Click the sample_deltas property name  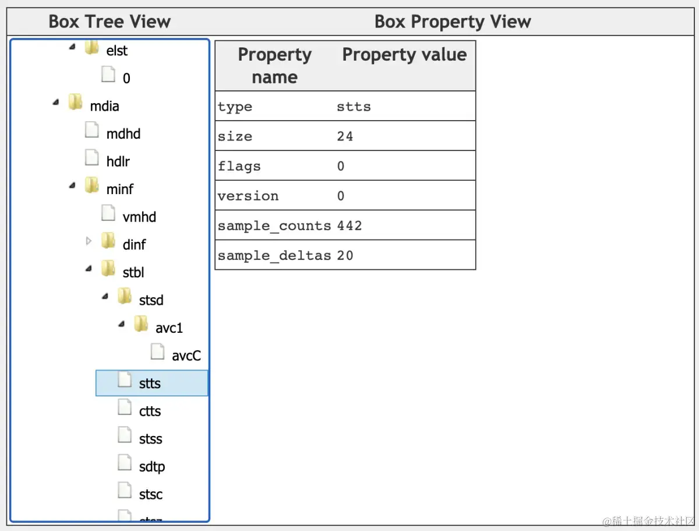[x=274, y=256]
